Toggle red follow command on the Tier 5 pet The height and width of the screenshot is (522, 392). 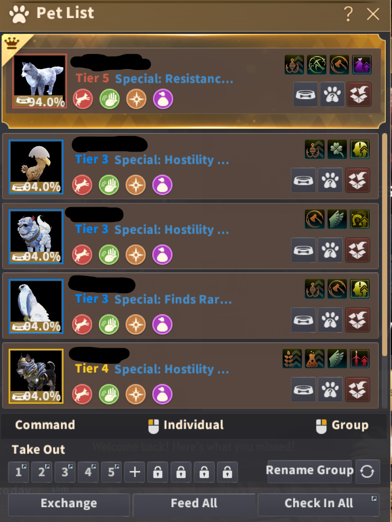[83, 99]
